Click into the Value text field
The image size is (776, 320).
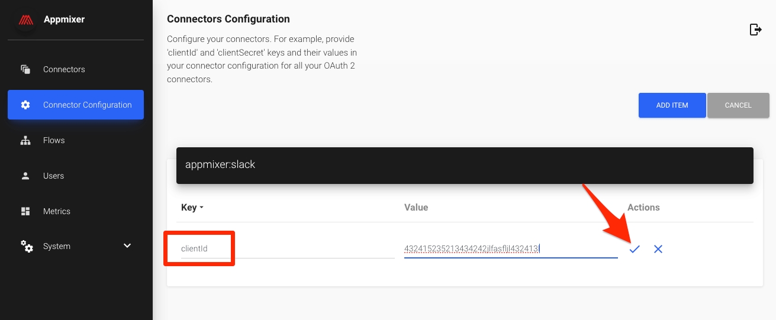tap(510, 249)
